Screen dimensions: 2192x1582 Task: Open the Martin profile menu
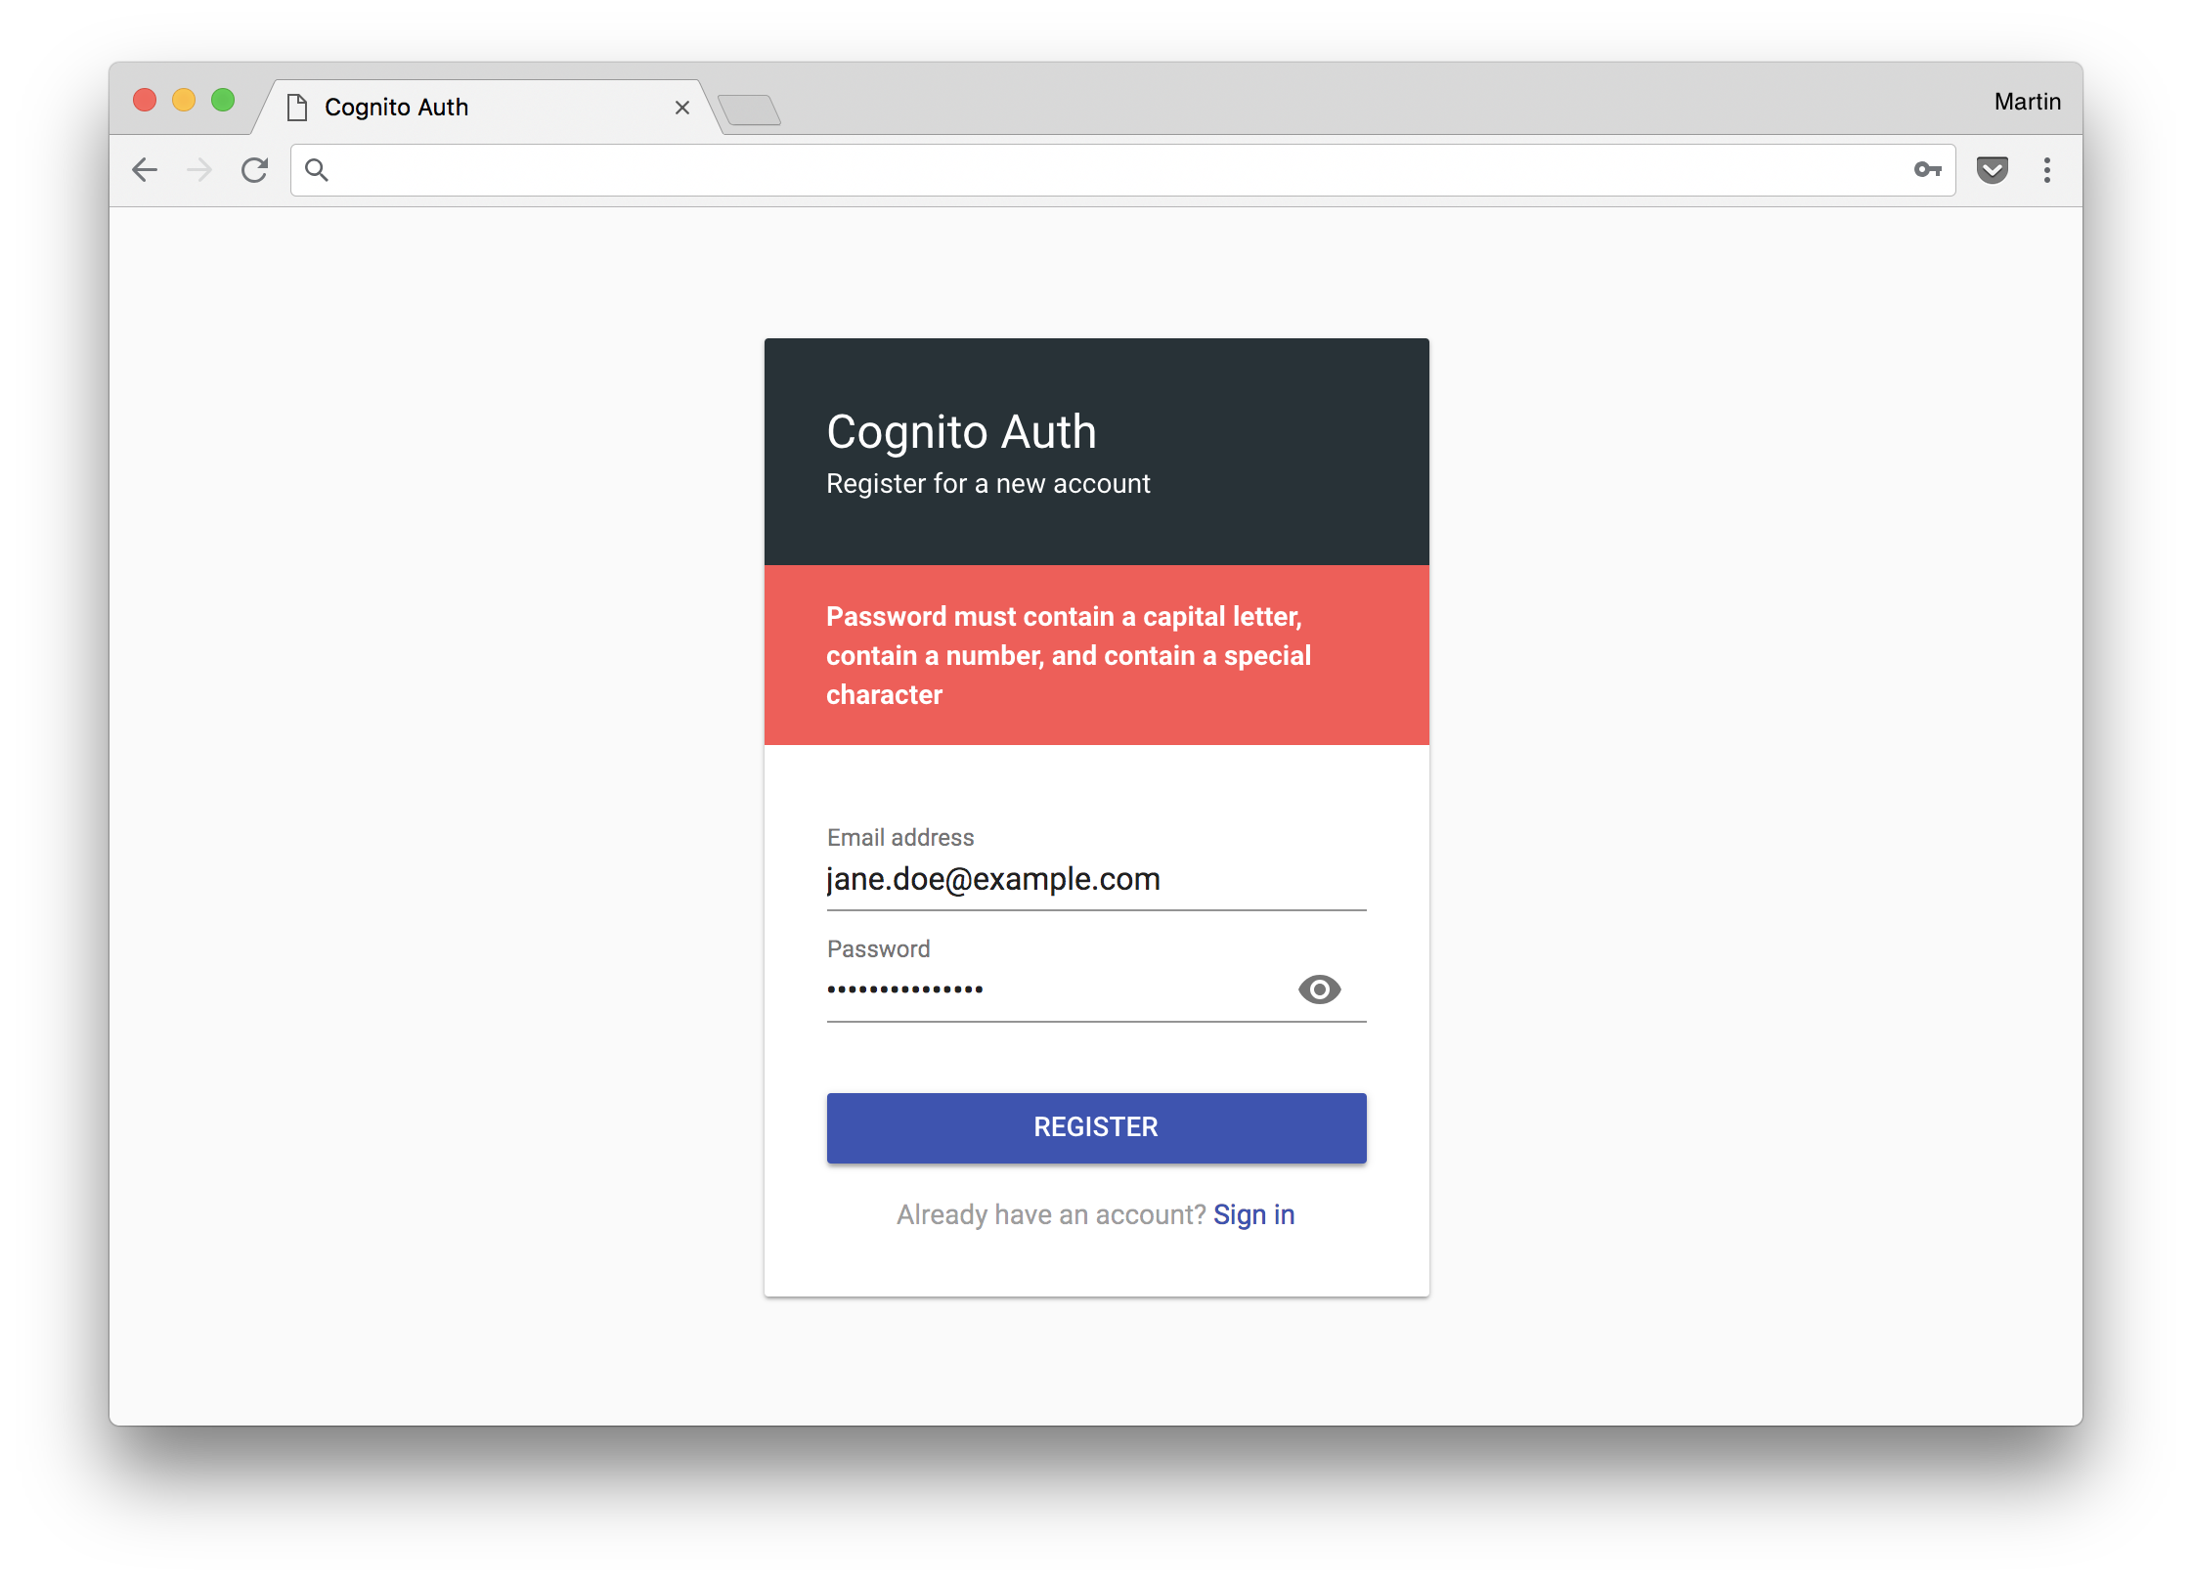pos(2027,102)
